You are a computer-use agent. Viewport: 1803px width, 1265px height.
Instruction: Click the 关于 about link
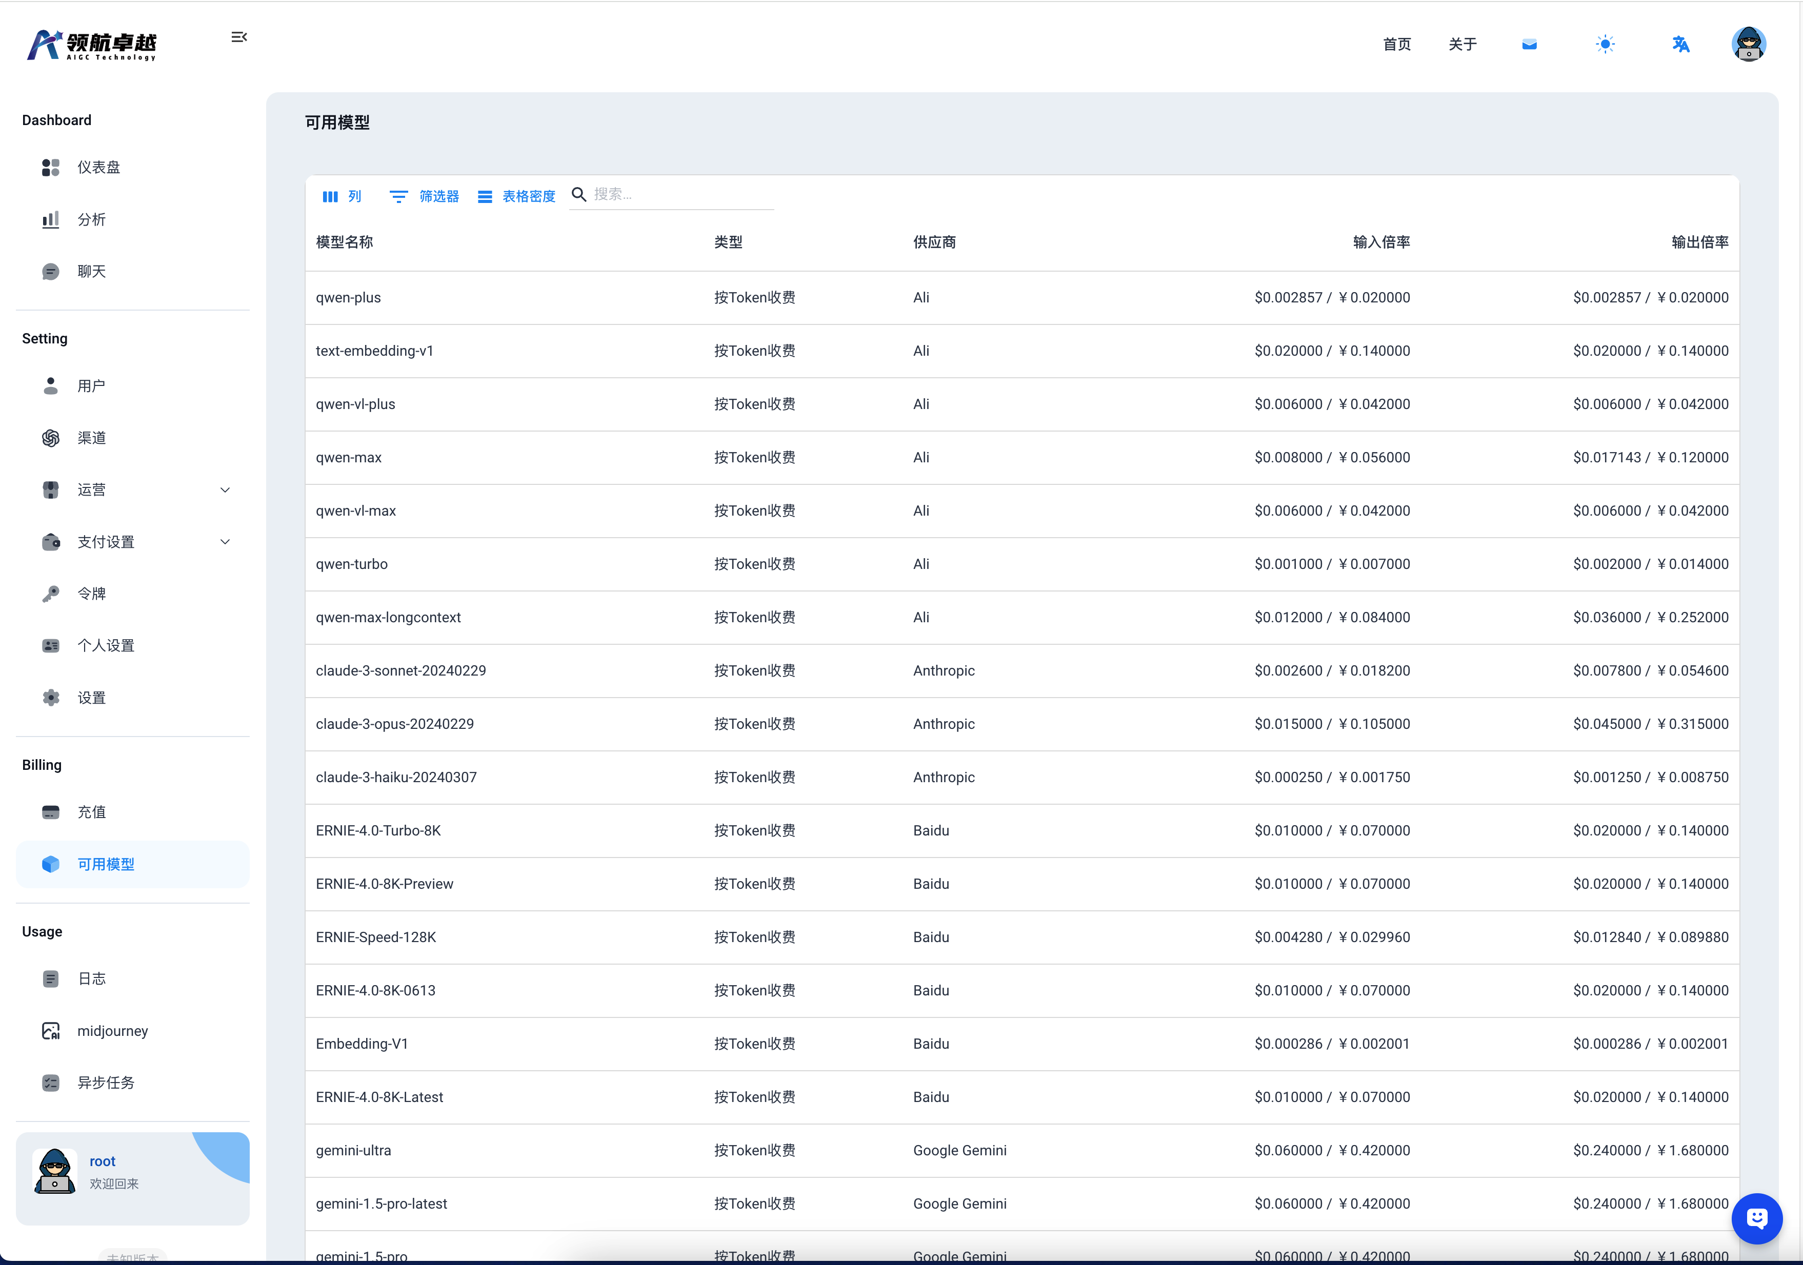tap(1462, 44)
